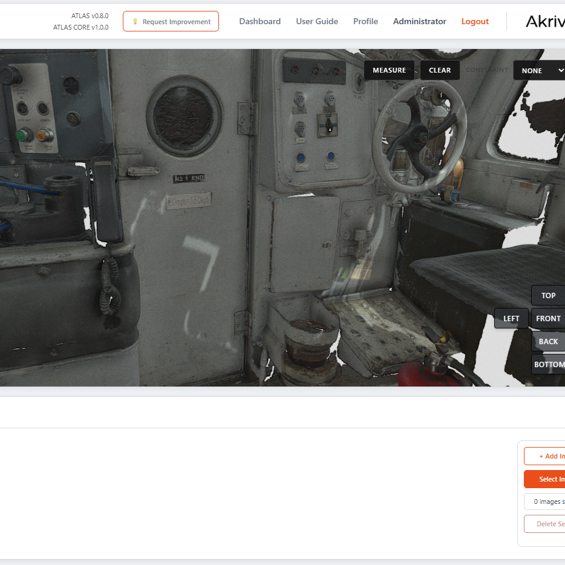The width and height of the screenshot is (565, 565).
Task: Click the orange Select button
Action: click(544, 479)
